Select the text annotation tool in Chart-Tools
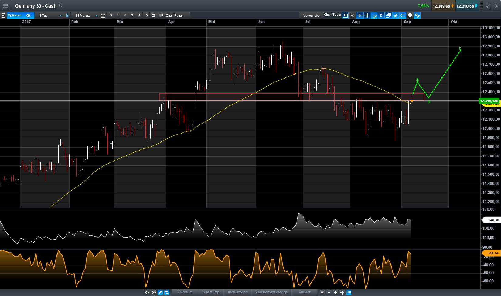501x296 pixels. click(x=360, y=15)
